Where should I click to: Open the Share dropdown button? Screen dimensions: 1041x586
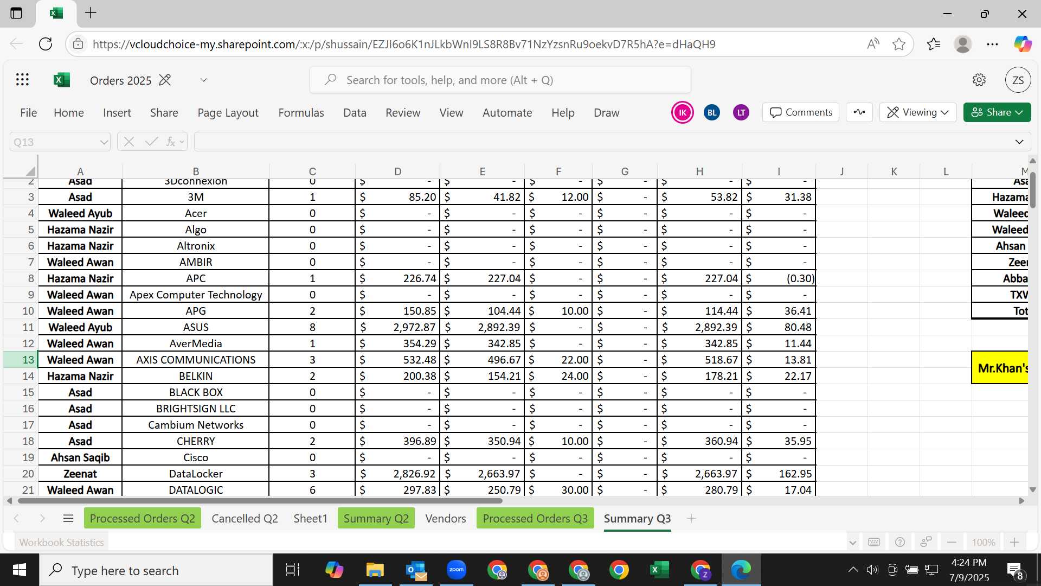[997, 112]
